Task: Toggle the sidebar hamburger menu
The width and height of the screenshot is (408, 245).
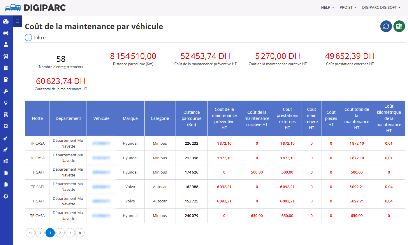Action: [17, 21]
